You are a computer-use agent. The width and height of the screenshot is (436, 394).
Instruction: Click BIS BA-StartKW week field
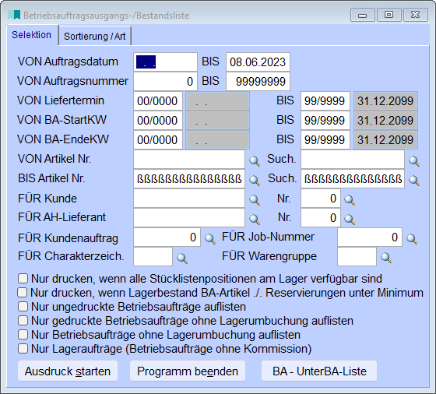click(325, 120)
